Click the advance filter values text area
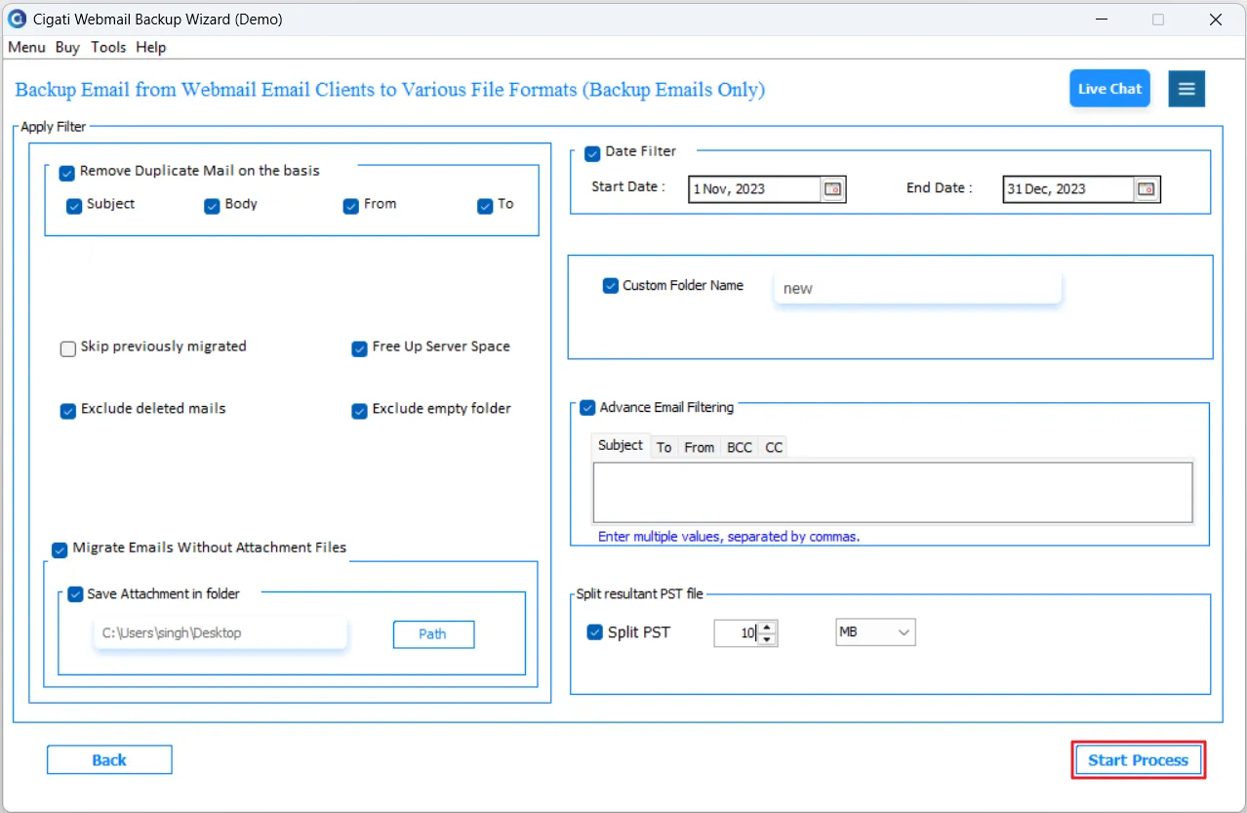1247x813 pixels. (x=893, y=492)
